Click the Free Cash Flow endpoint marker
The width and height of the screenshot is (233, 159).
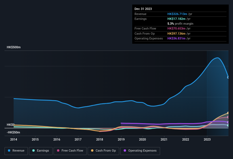228,117
